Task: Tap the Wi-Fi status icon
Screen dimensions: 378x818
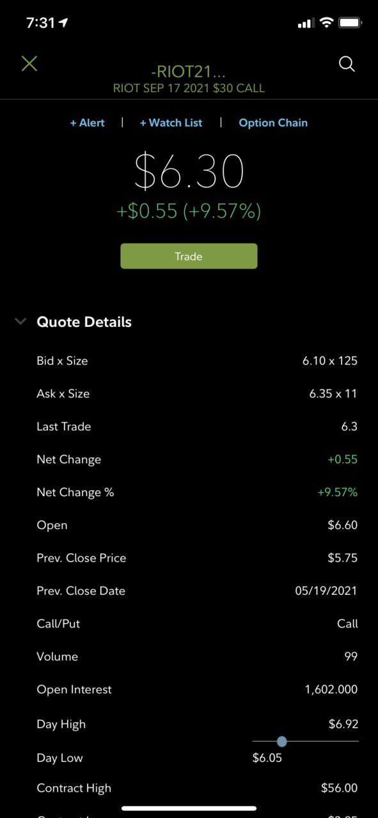Action: tap(327, 23)
